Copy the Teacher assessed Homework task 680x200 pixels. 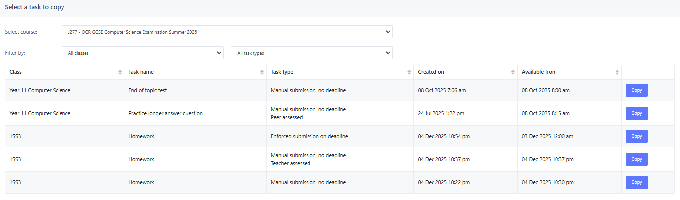tap(636, 159)
